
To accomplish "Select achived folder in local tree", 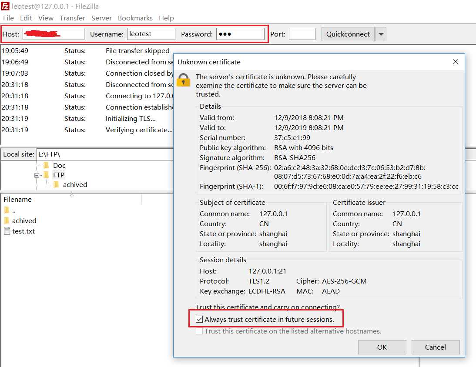I will coord(75,184).
